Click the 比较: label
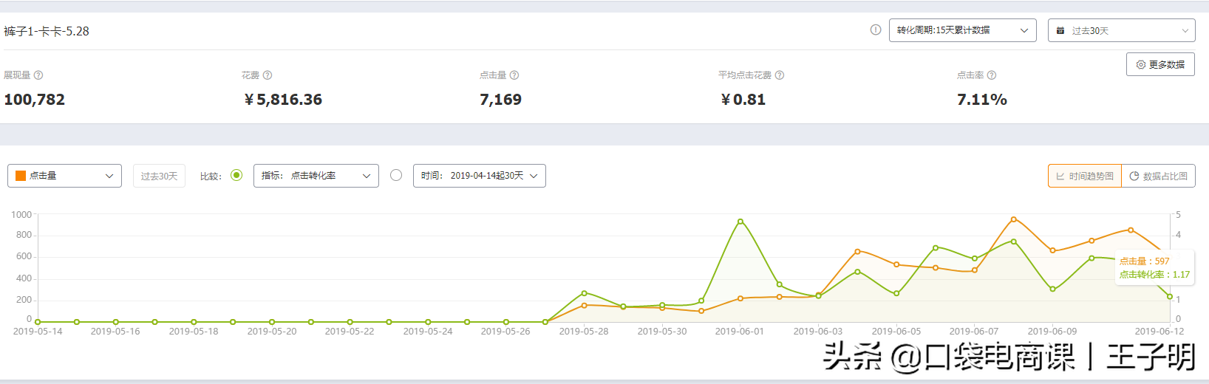The width and height of the screenshot is (1209, 384). 211,176
